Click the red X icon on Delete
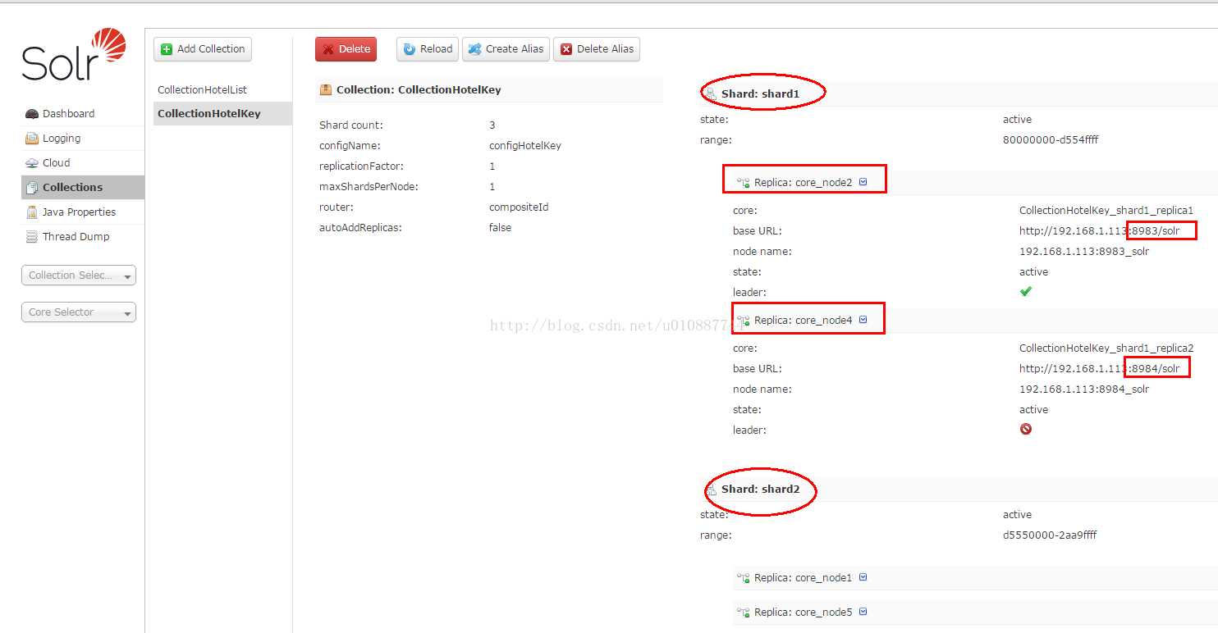The height and width of the screenshot is (633, 1218). [x=328, y=49]
